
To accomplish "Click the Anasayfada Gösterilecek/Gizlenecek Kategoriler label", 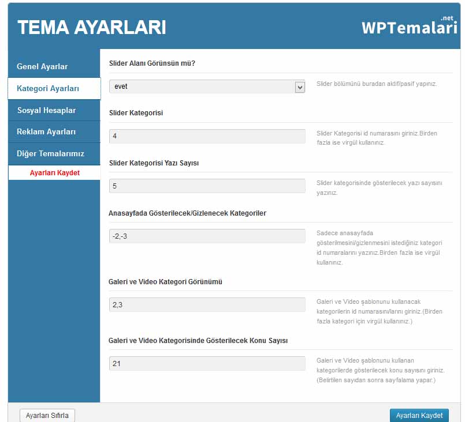I will pos(187,213).
